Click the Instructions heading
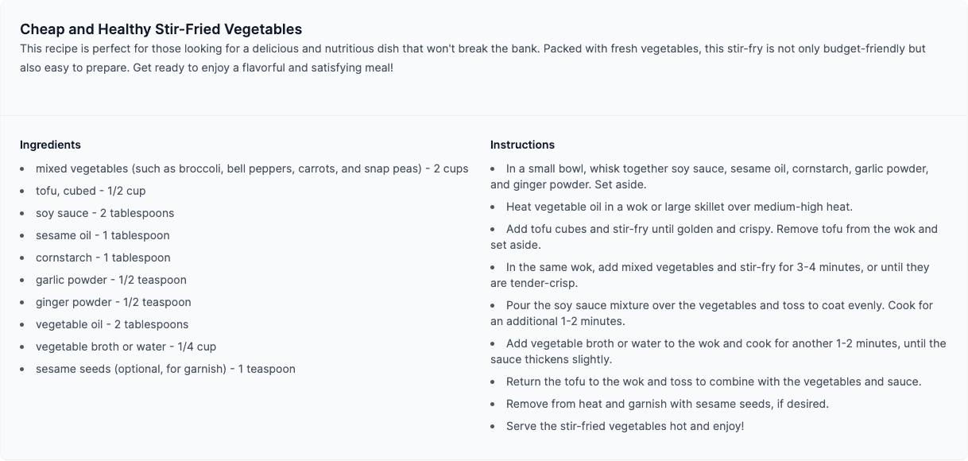 tap(522, 145)
